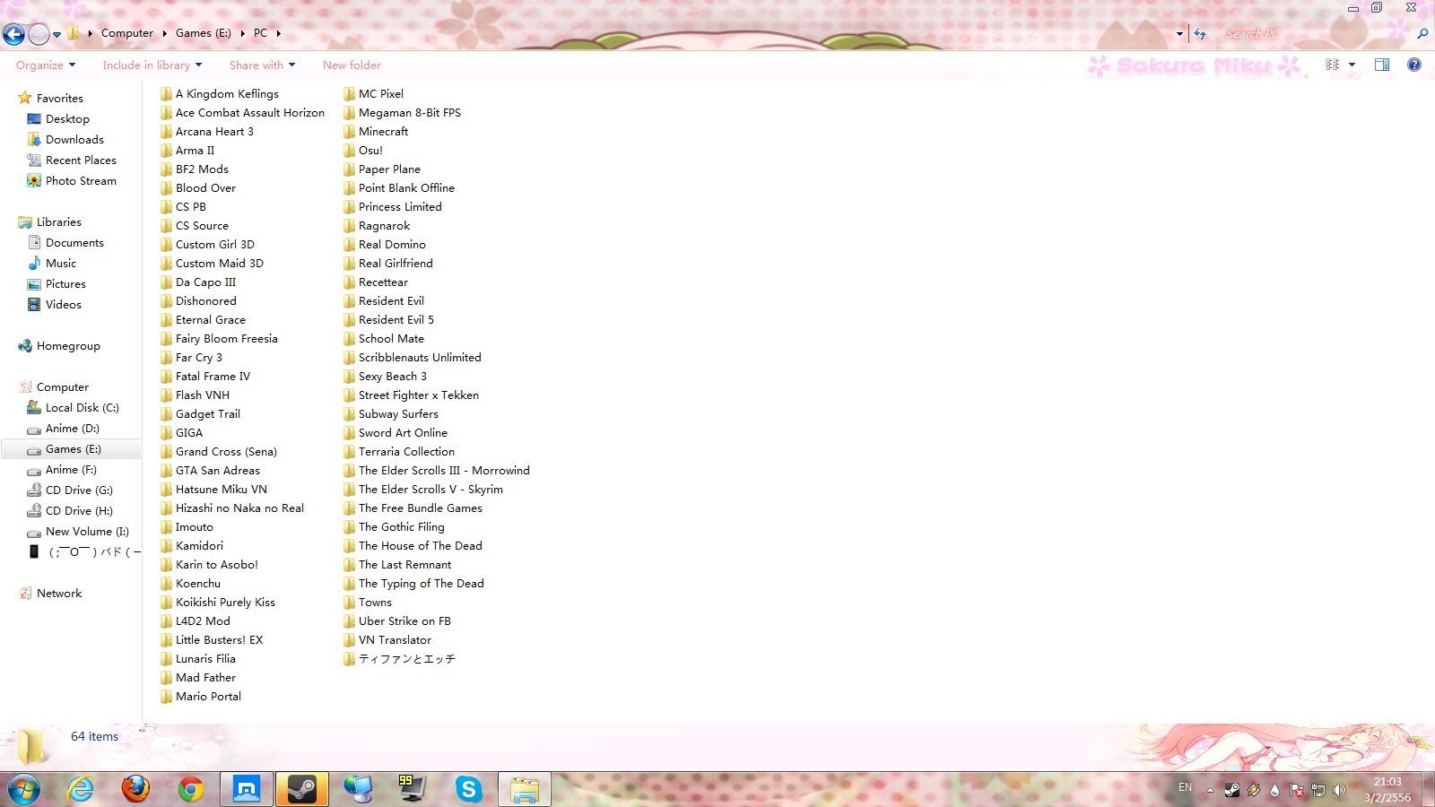This screenshot has height=807, width=1435.
Task: Select The Elder Scrolls V - Skyrim folder name
Action: coord(430,490)
